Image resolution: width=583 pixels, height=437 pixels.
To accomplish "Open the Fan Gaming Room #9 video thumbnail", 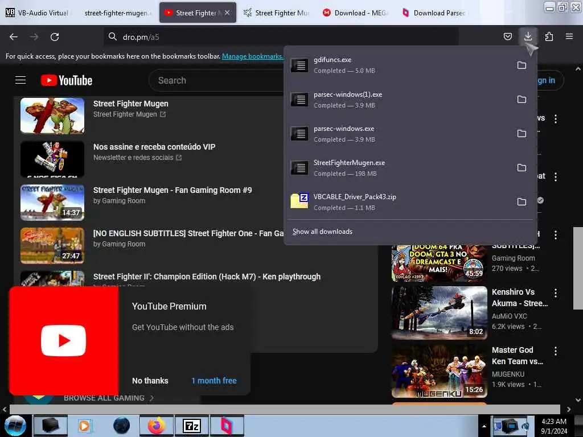I will (52, 203).
